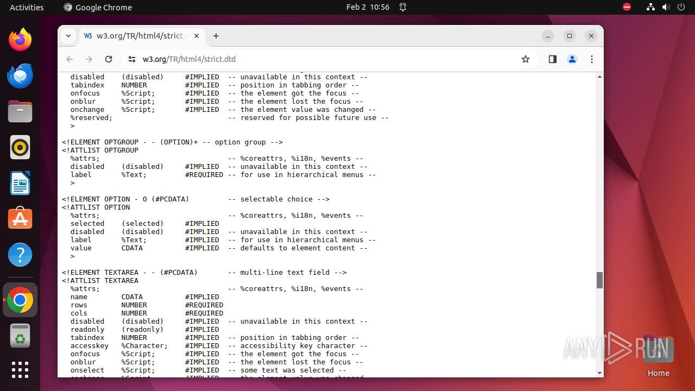Click the vertical scrollbar thumb
The image size is (695, 391).
click(599, 280)
